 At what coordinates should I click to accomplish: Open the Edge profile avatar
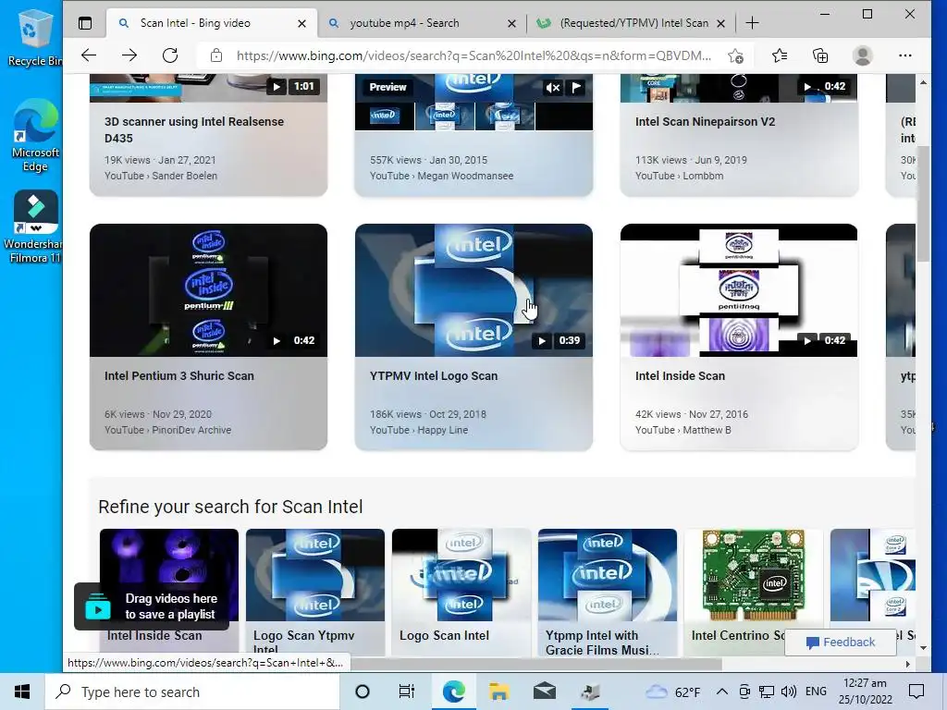point(863,55)
